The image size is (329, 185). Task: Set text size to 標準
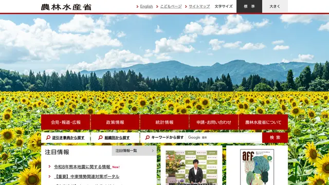[x=249, y=6]
